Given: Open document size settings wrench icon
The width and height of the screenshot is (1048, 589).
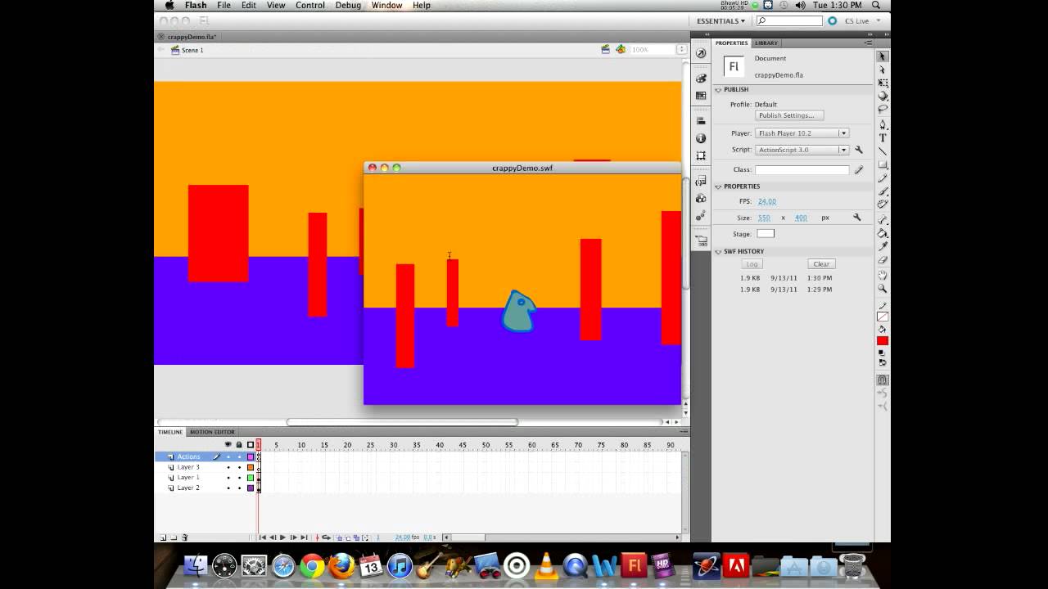Looking at the screenshot, I should [x=857, y=218].
